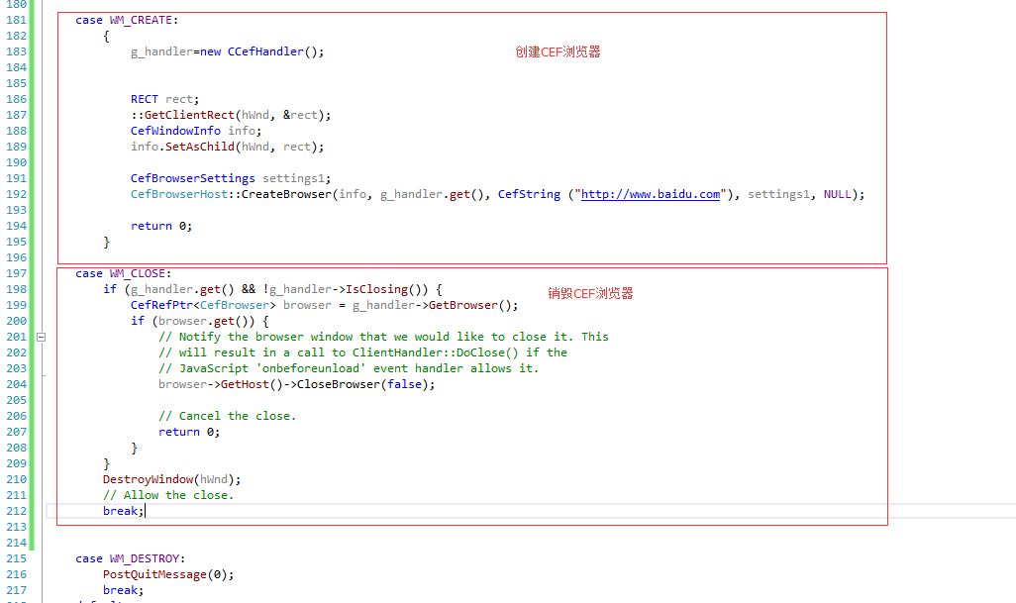Click settings1 argument in CreateBrowser call
Image resolution: width=1016 pixels, height=603 pixels.
tap(779, 194)
